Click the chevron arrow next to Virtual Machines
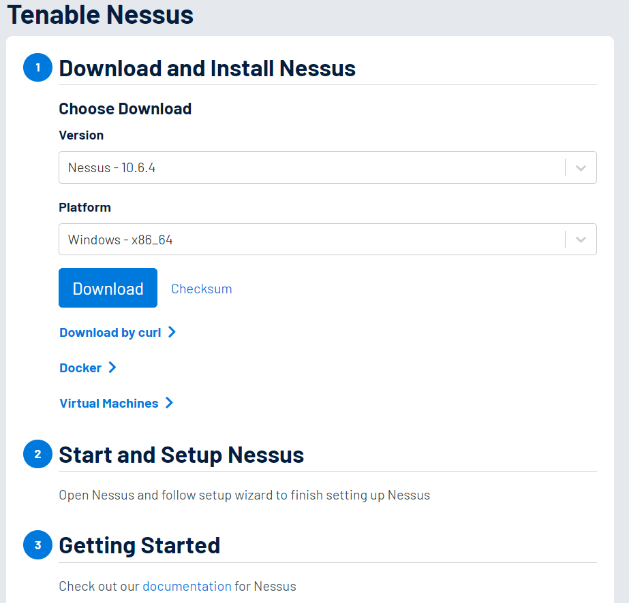629x603 pixels. [x=169, y=403]
